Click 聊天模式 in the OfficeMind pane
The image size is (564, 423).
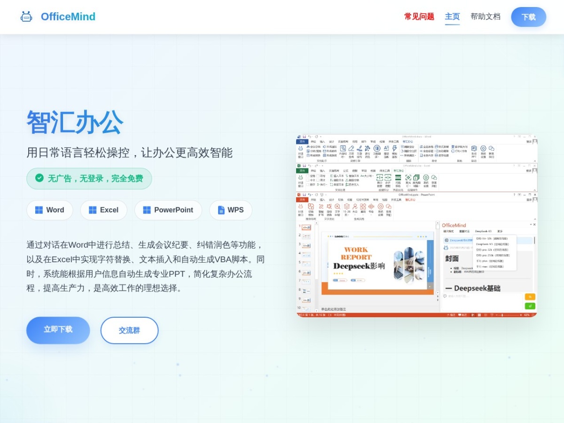click(448, 231)
